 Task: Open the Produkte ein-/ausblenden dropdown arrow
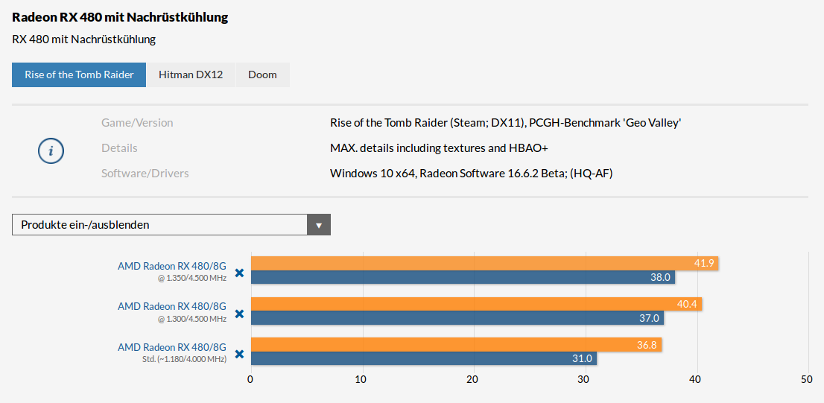pos(318,225)
